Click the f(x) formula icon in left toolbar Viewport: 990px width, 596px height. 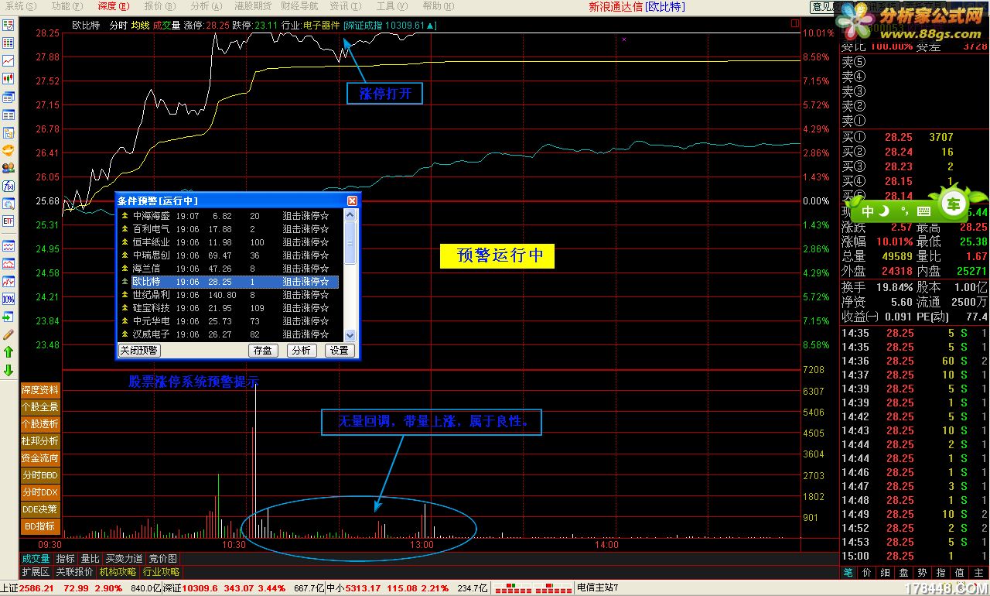click(x=9, y=186)
